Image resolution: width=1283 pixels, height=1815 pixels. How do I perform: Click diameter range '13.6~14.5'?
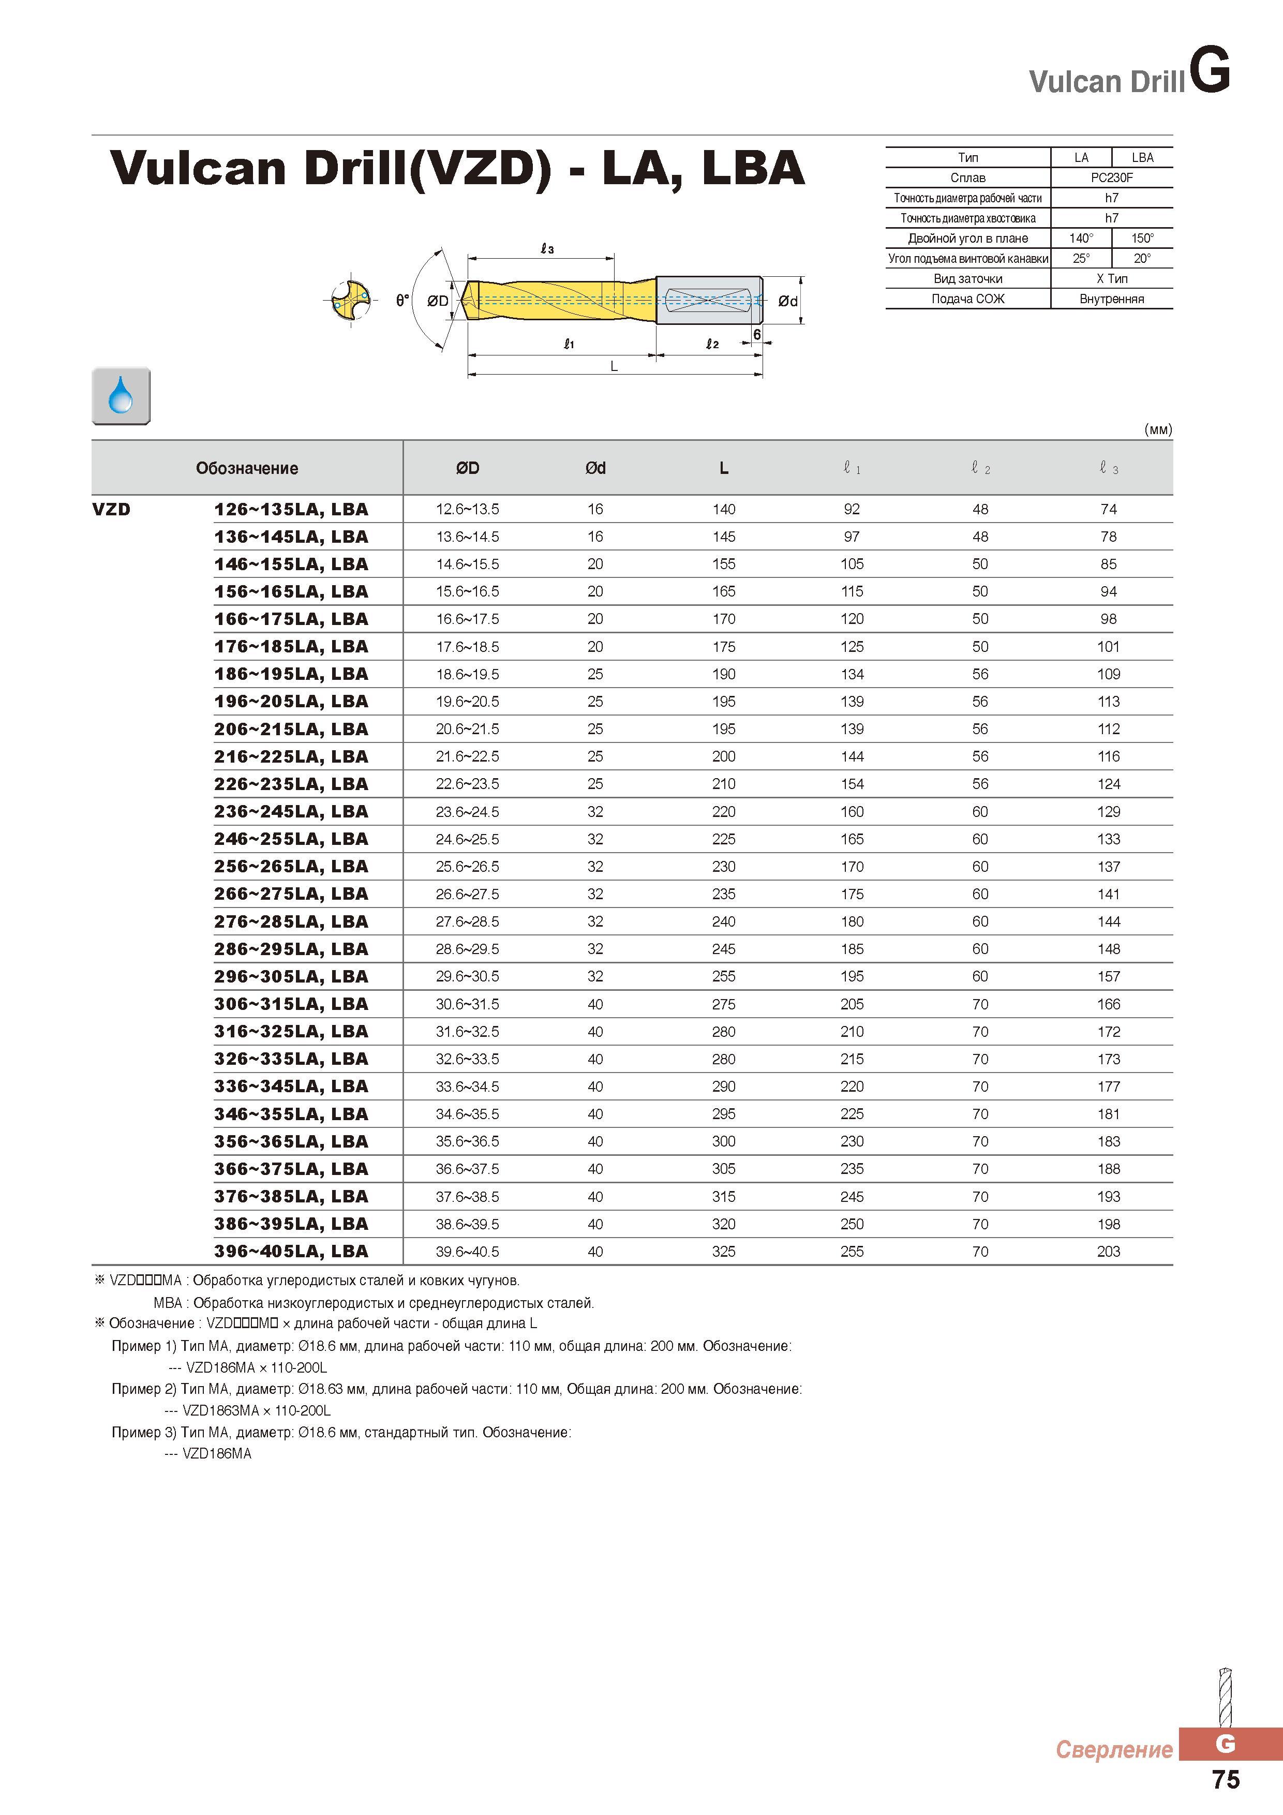tap(467, 537)
